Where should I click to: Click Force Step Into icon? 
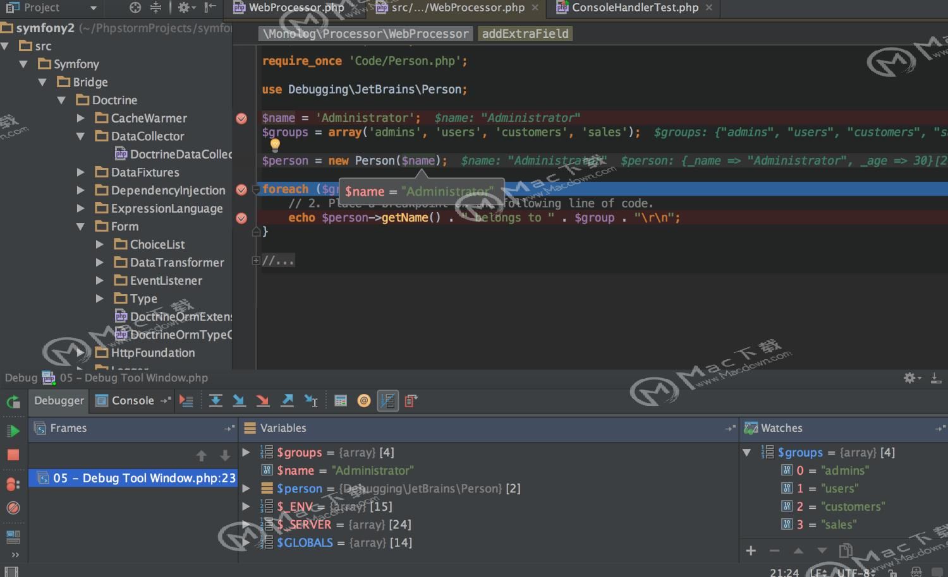point(263,401)
